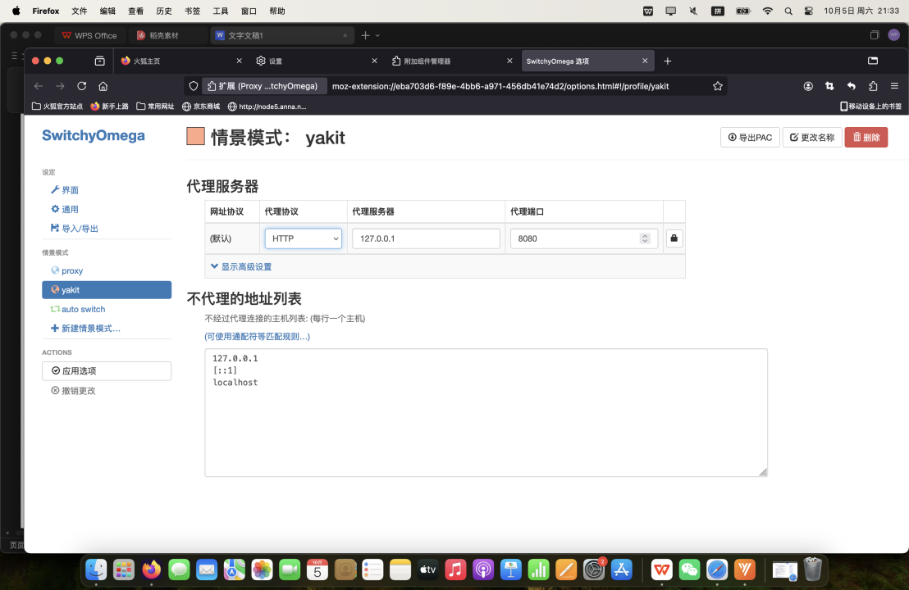Expand the 显示高级设置 advanced settings section
909x590 pixels.
[241, 266]
